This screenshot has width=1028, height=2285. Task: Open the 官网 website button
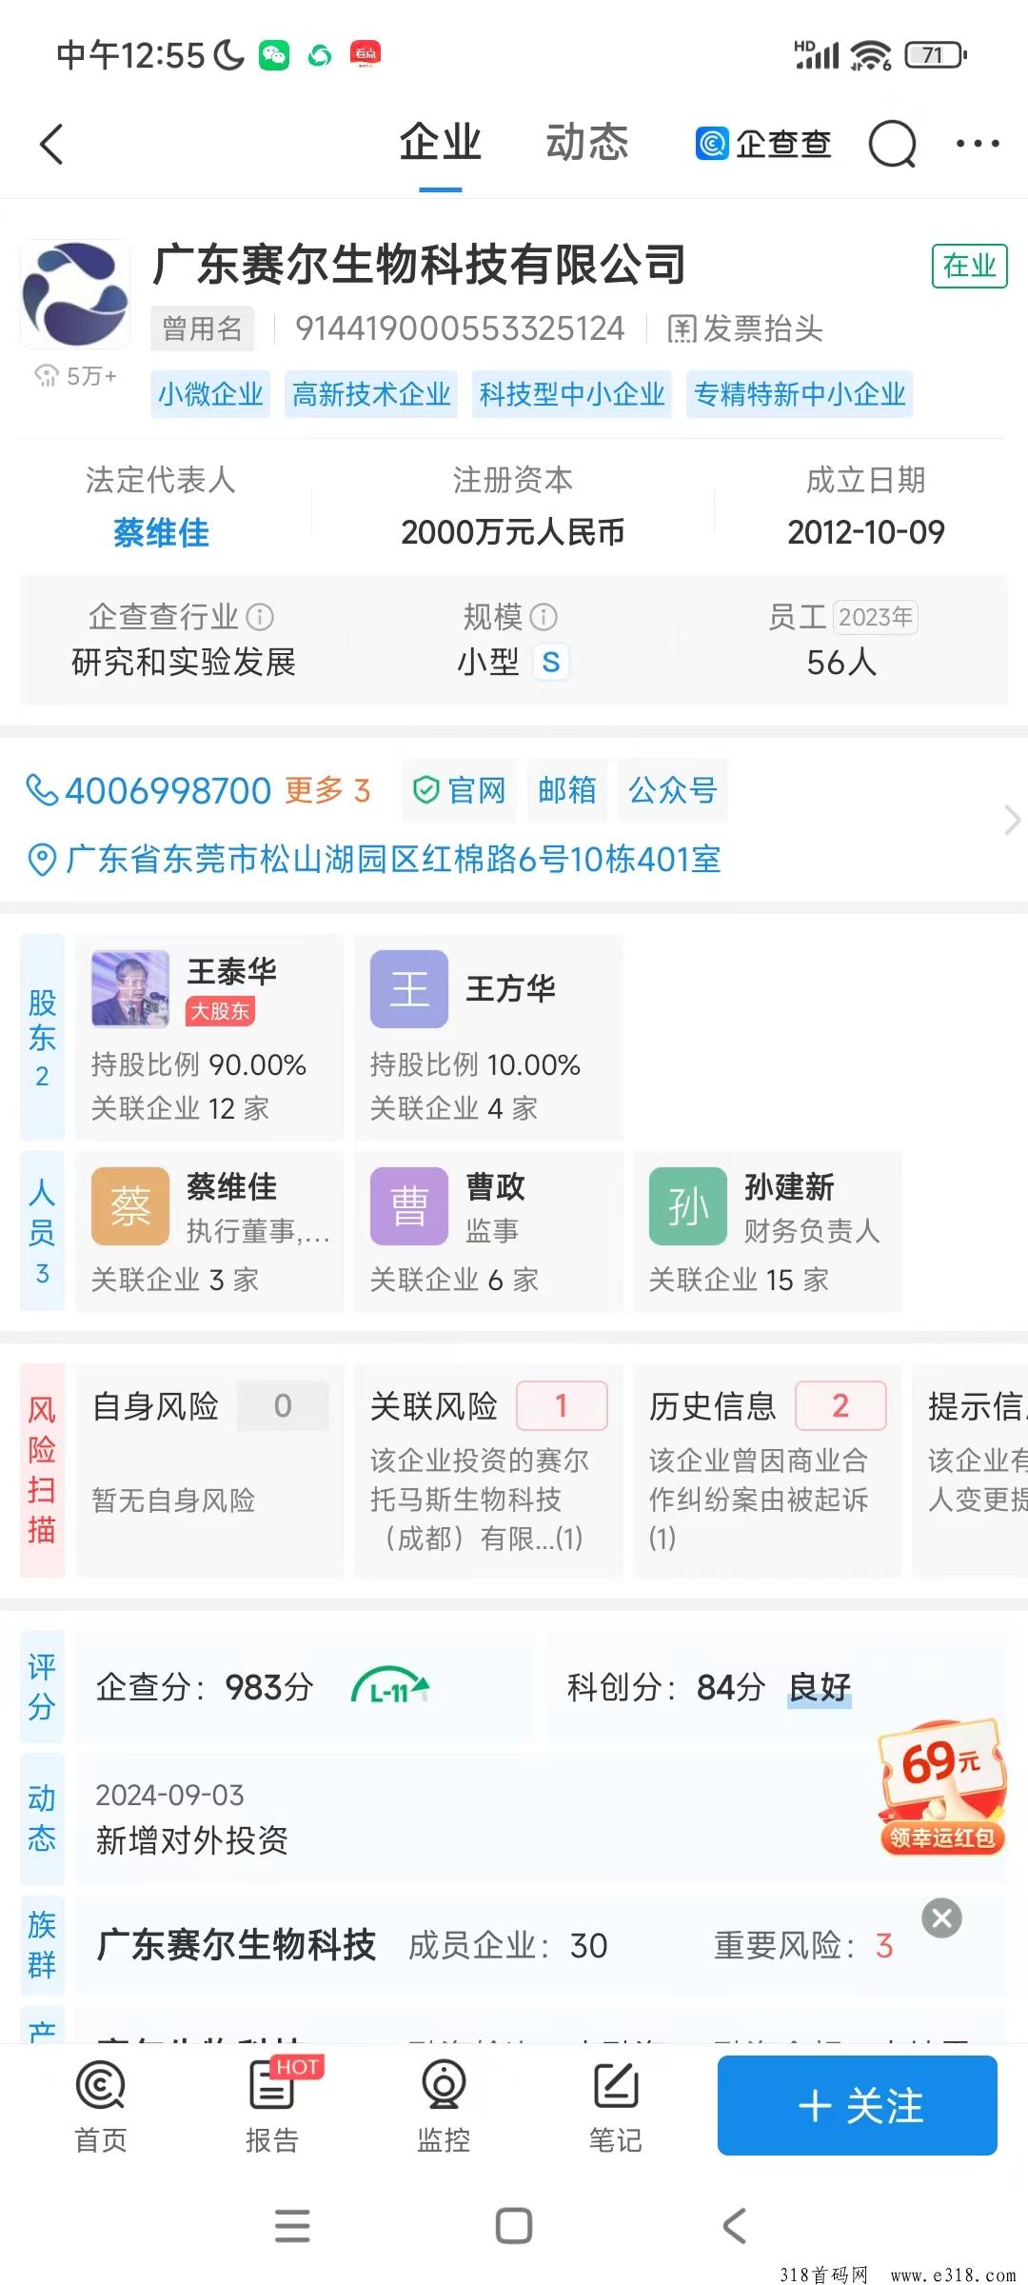459,790
